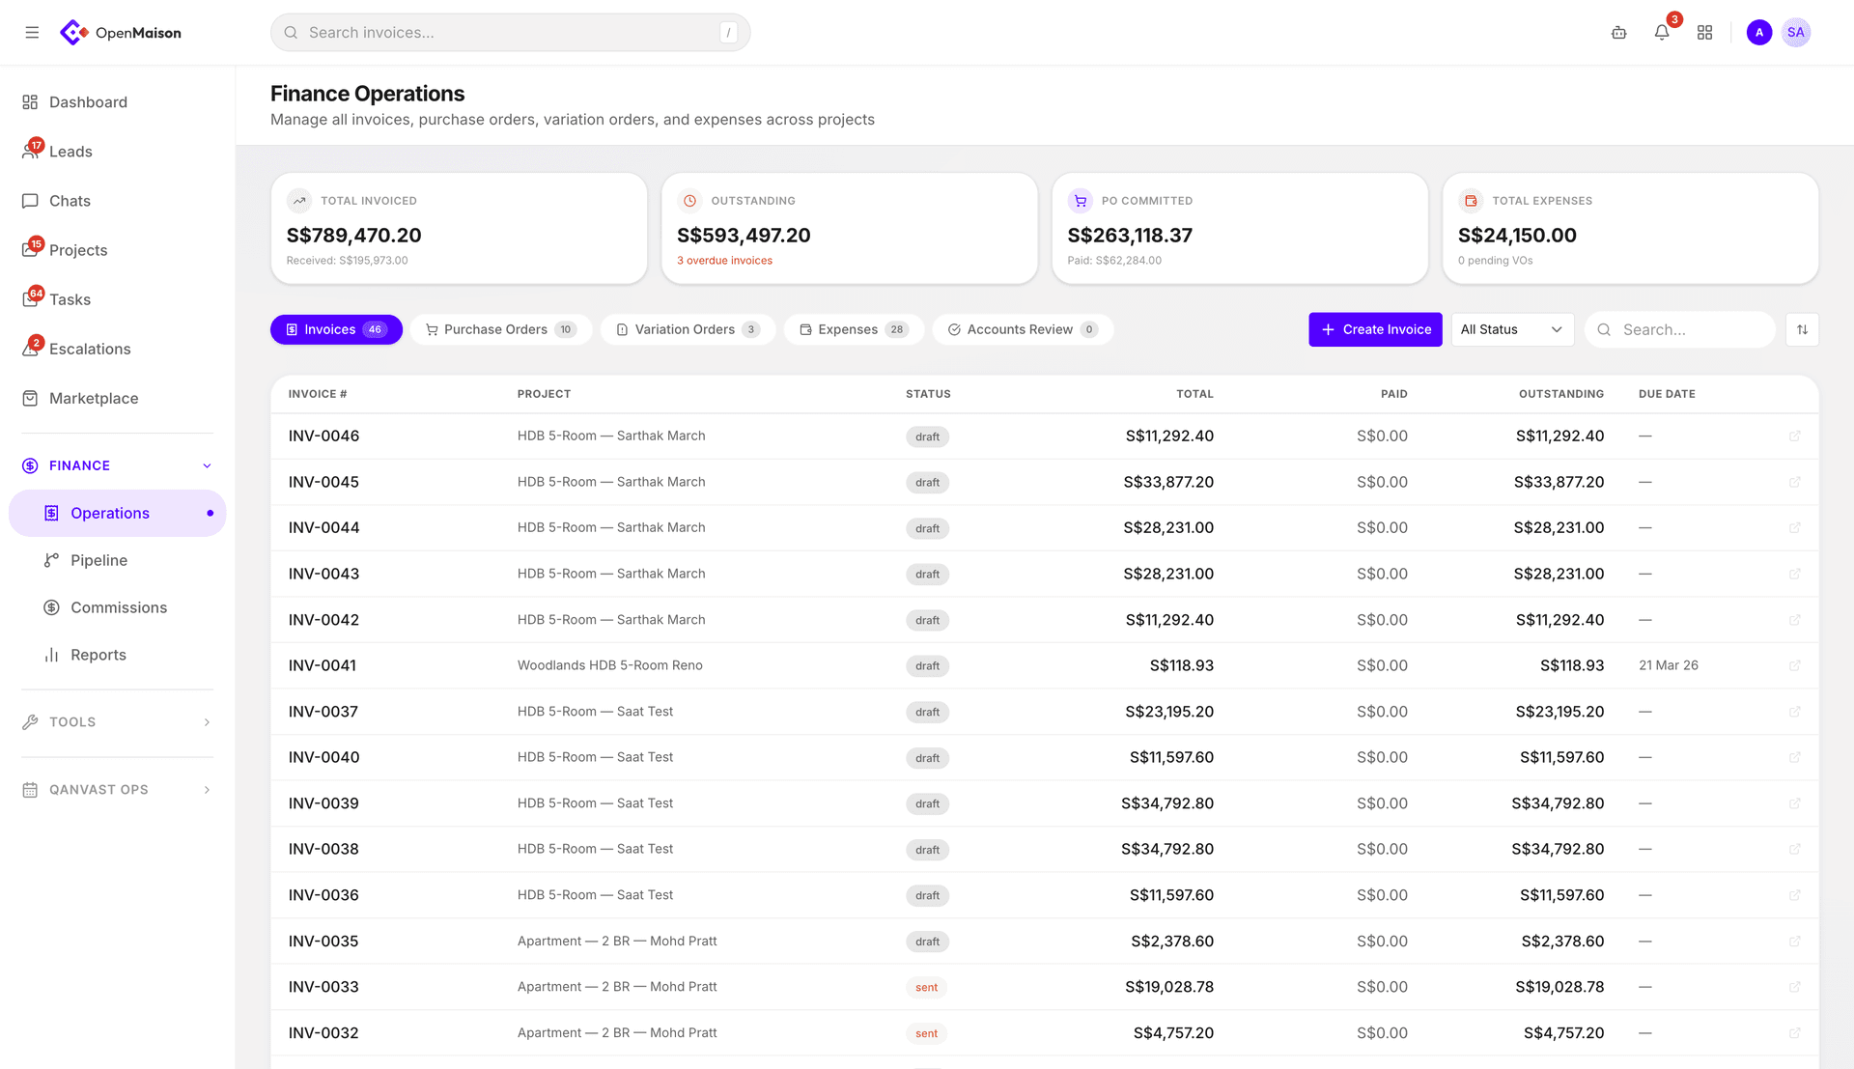The width and height of the screenshot is (1854, 1069).
Task: Open INV-0046 external link icon
Action: 1795,436
